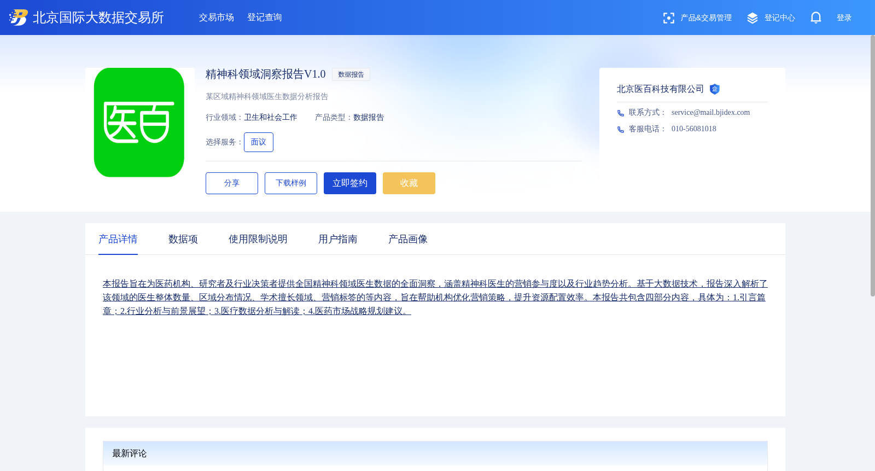
Task: Click the subtitle 某区域精神科领域医生数据分析报告
Action: tap(267, 97)
